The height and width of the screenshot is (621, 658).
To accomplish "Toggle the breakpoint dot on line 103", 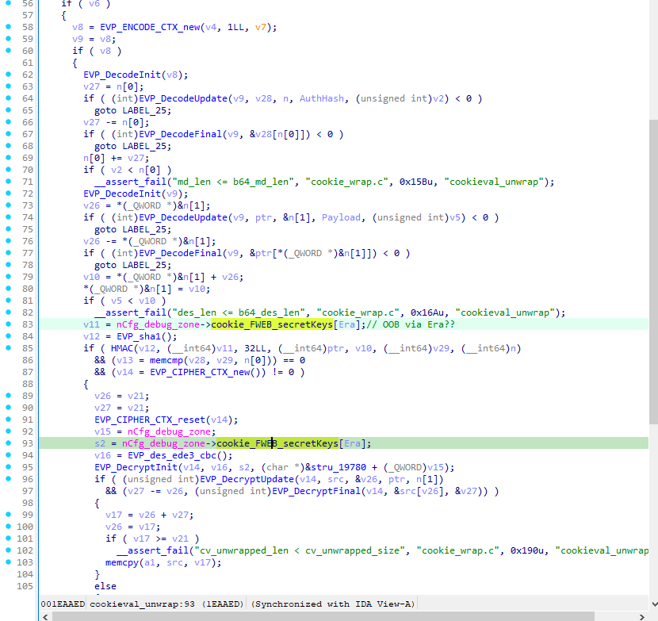I will pos(8,562).
